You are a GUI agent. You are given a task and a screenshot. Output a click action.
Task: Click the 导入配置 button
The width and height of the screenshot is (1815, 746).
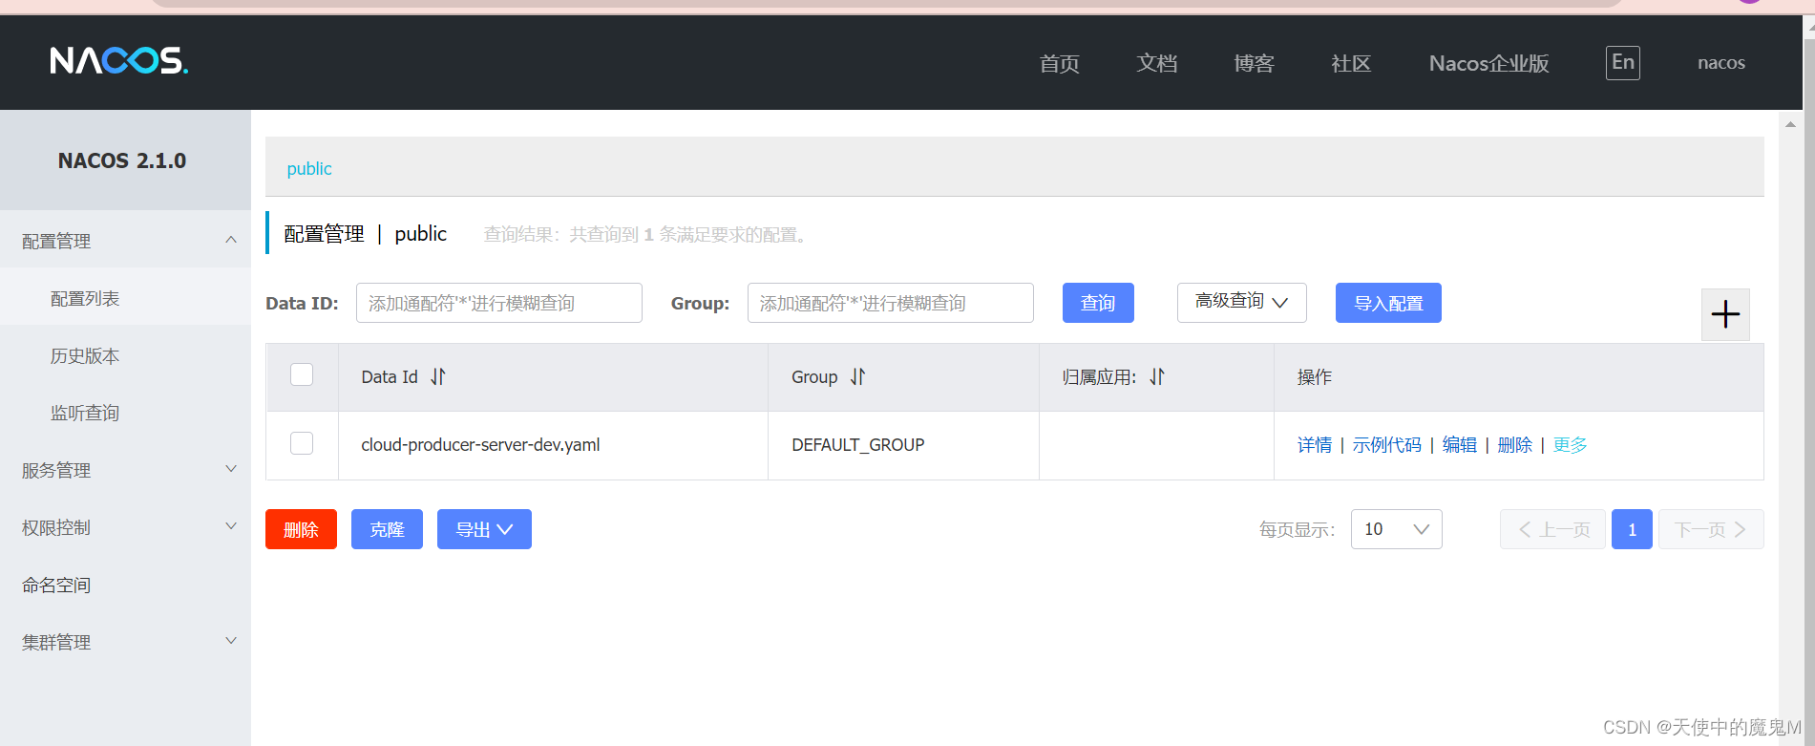1388,303
